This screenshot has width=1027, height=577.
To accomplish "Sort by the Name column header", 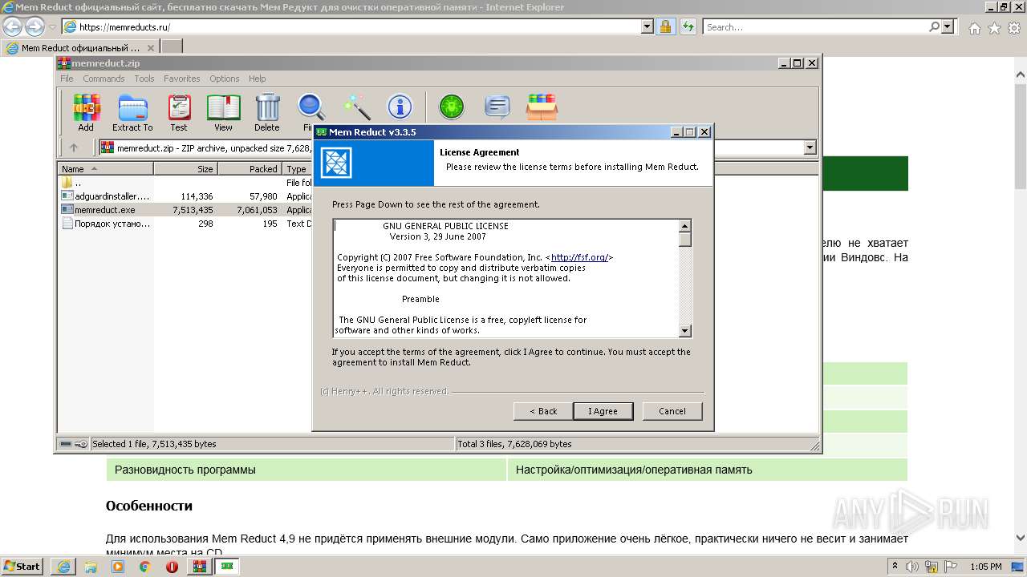I will [105, 168].
